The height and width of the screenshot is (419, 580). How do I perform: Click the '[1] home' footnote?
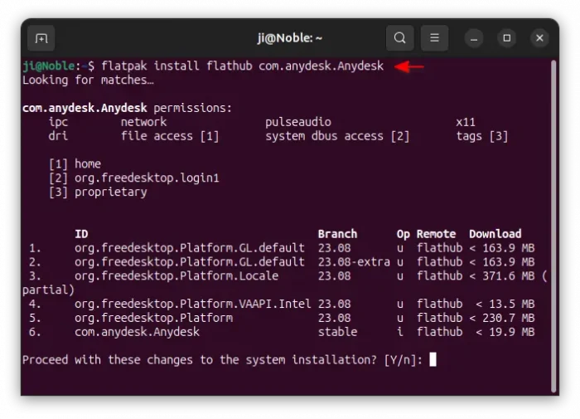point(75,164)
